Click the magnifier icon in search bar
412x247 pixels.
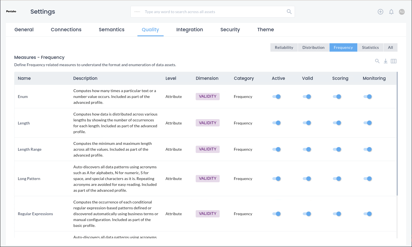pyautogui.click(x=289, y=12)
